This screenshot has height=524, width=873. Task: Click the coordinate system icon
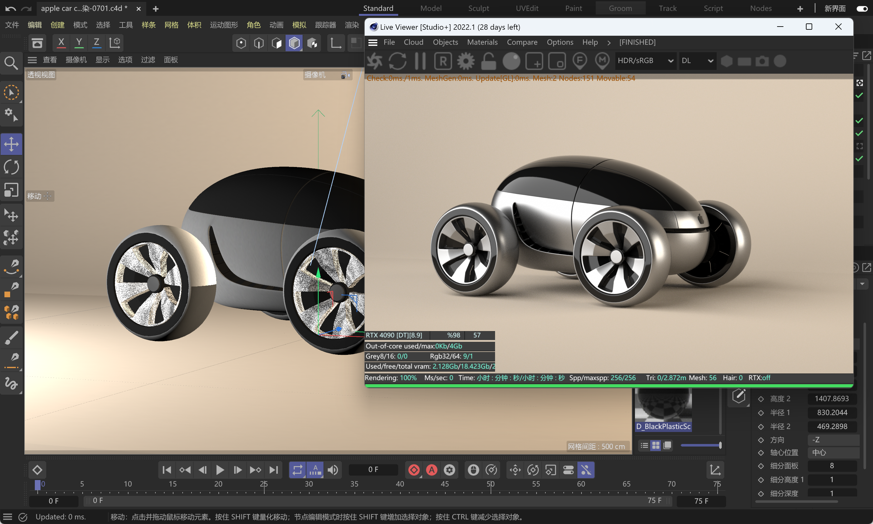point(115,43)
